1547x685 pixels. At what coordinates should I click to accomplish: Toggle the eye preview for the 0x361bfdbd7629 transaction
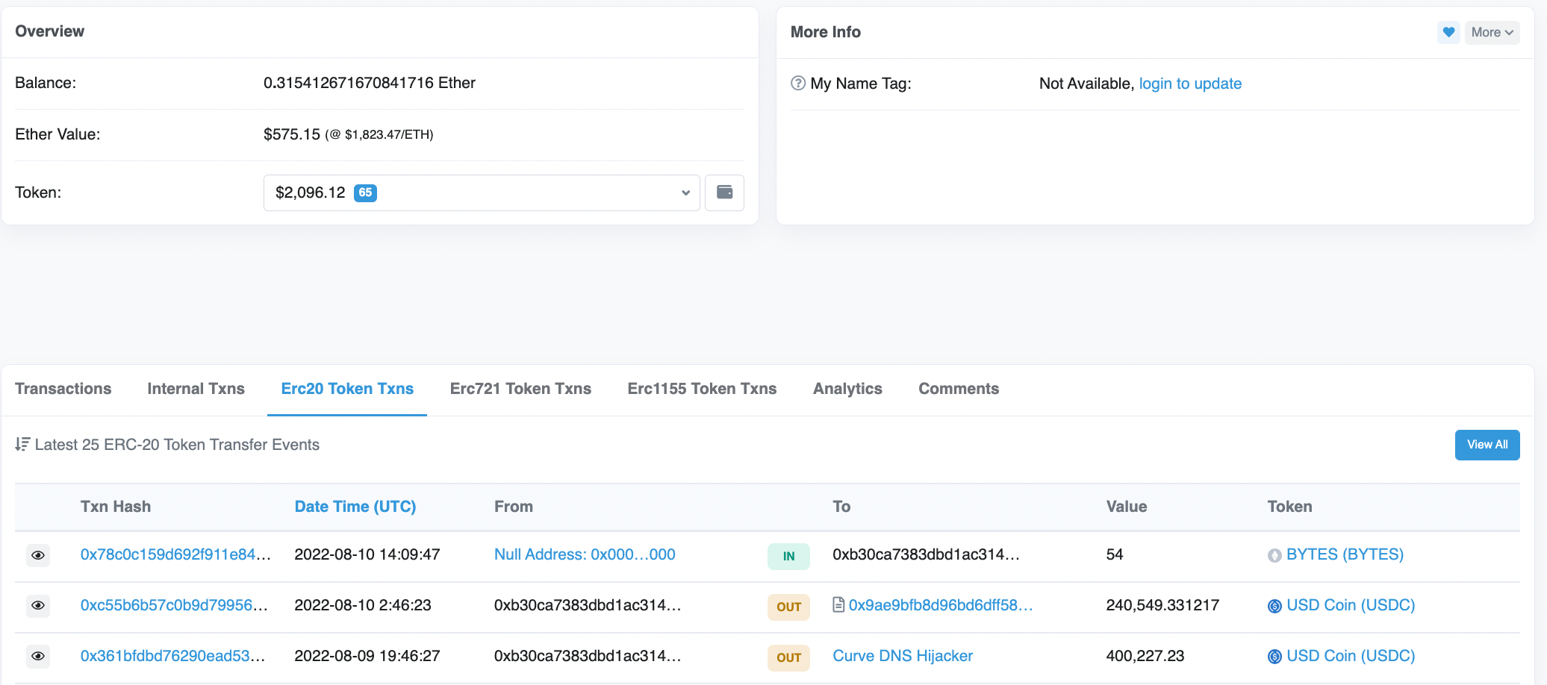click(38, 656)
